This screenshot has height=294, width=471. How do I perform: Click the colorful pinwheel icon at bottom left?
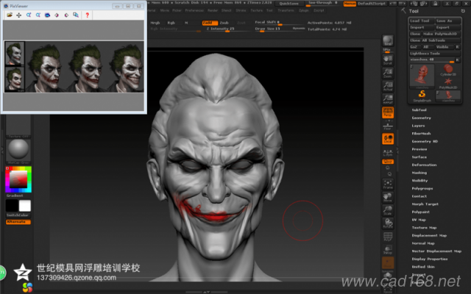pyautogui.click(x=27, y=287)
